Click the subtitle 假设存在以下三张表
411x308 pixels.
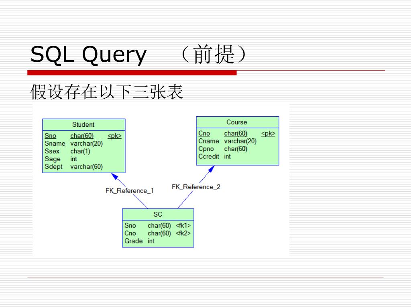coord(106,92)
